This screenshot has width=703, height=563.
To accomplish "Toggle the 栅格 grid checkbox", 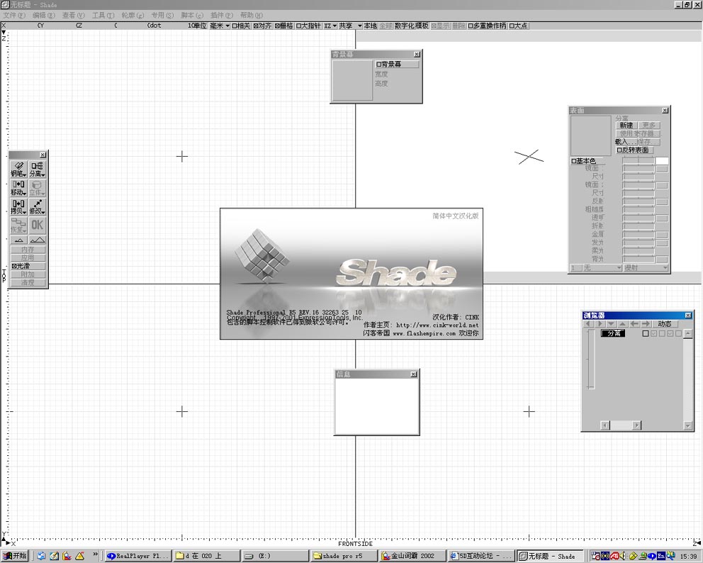I will pyautogui.click(x=283, y=26).
